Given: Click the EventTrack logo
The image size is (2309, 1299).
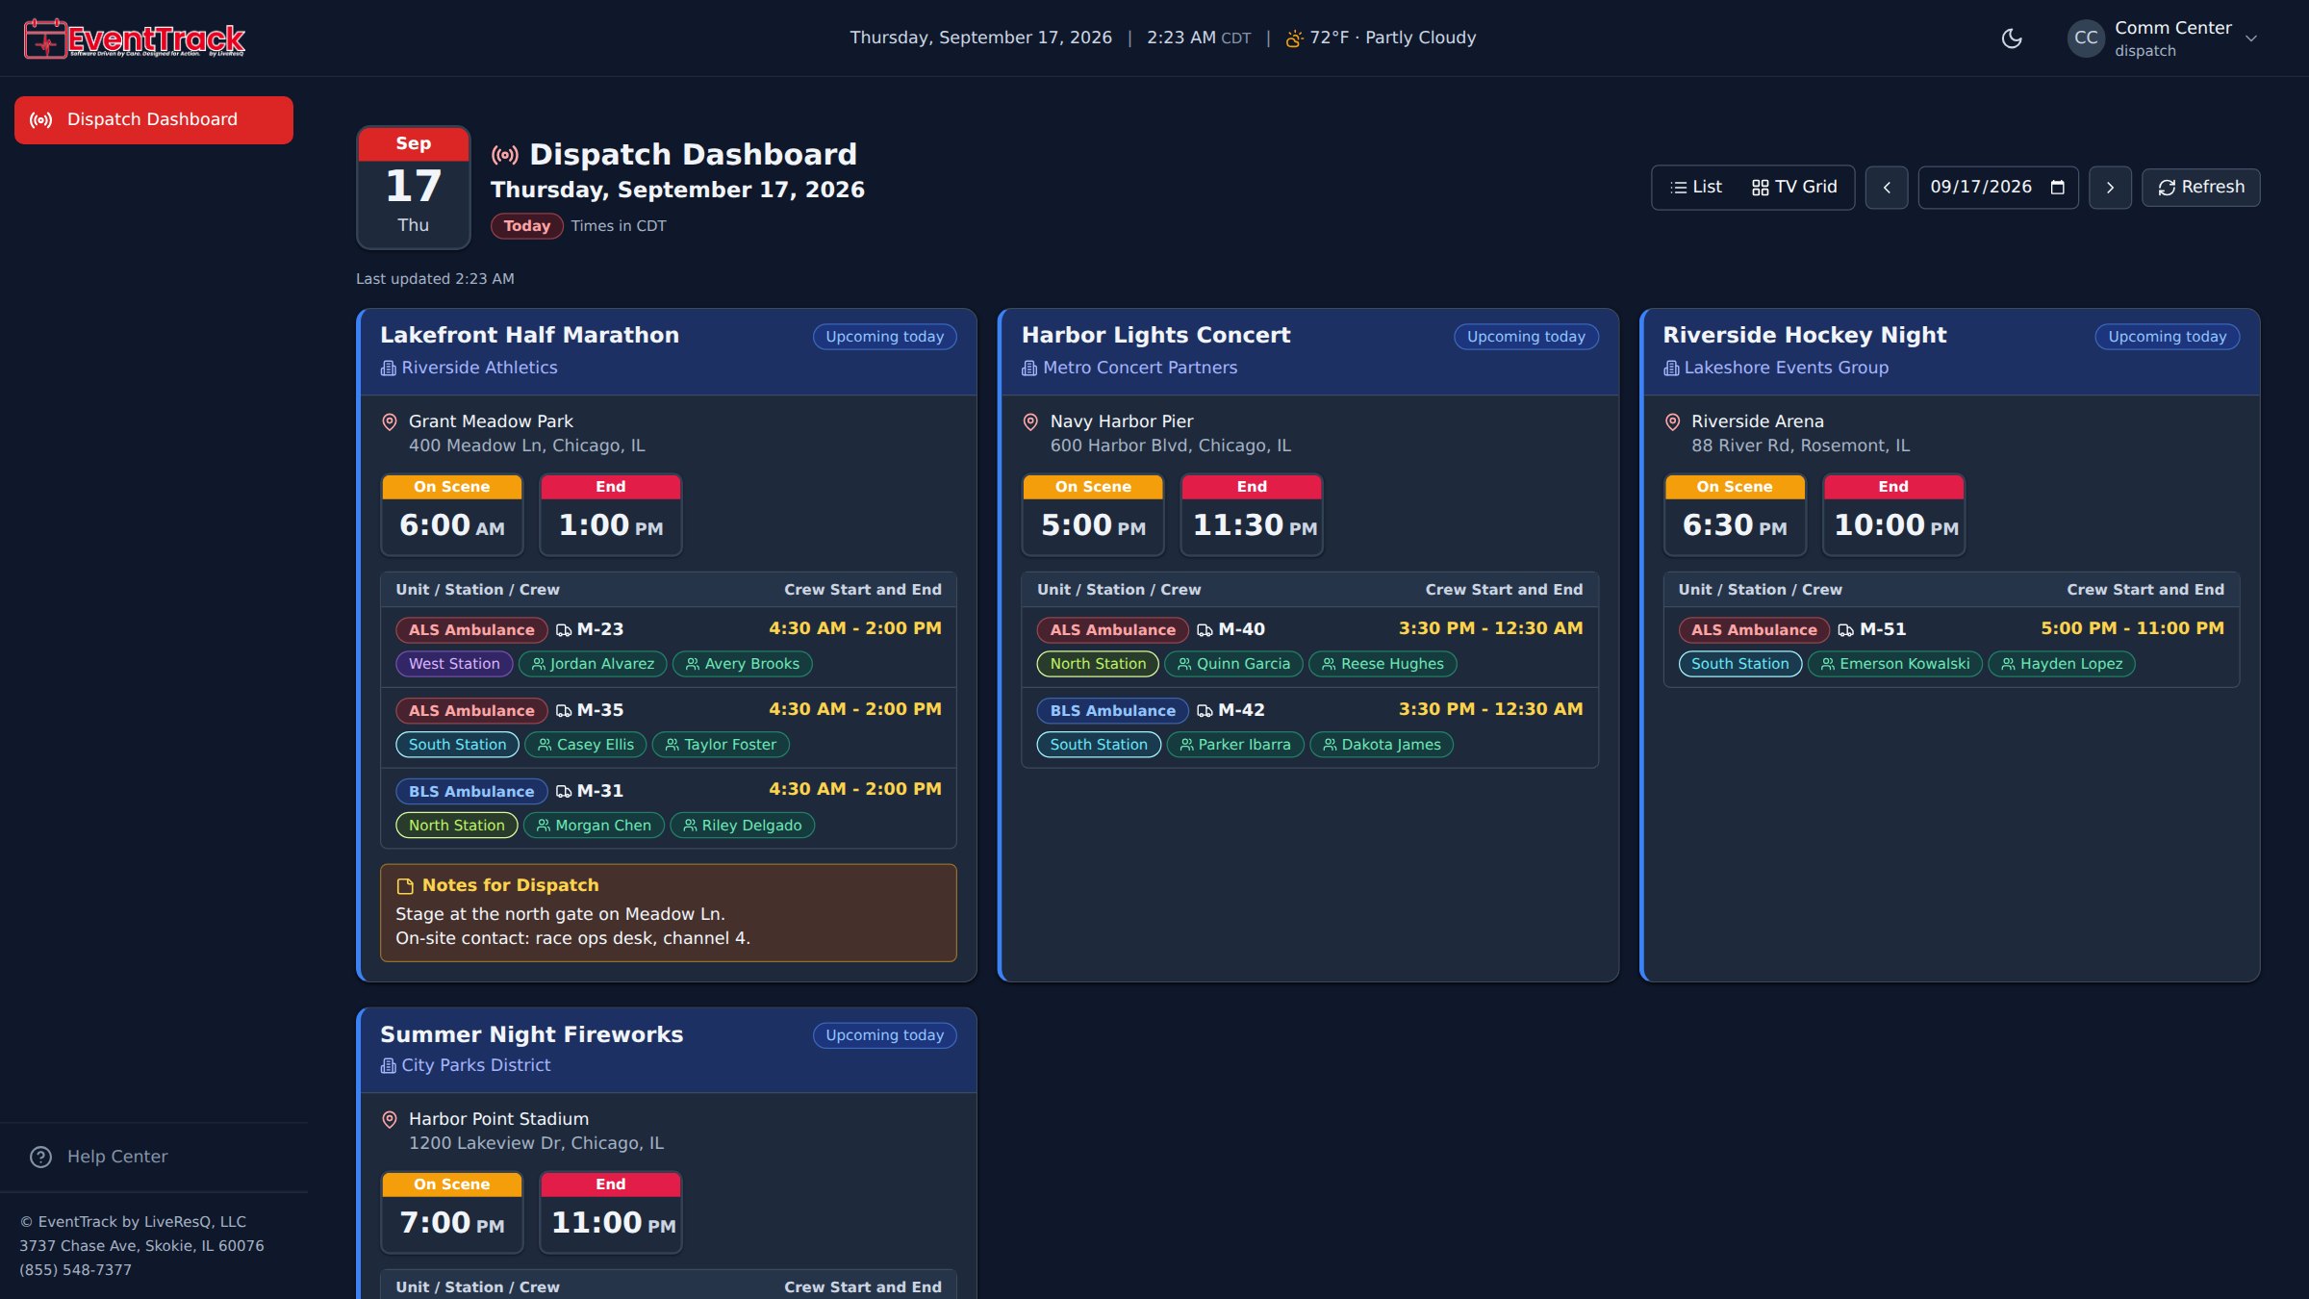Looking at the screenshot, I should point(135,38).
